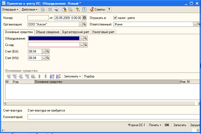This screenshot has width=201, height=134.
Task: Click the 'Основное средство' column header
Action: pyautogui.click(x=107, y=82)
